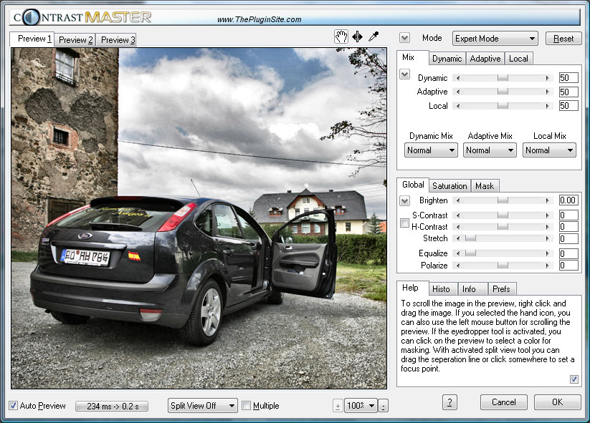The height and width of the screenshot is (423, 590).
Task: Switch to Preview 2 tab
Action: [75, 40]
